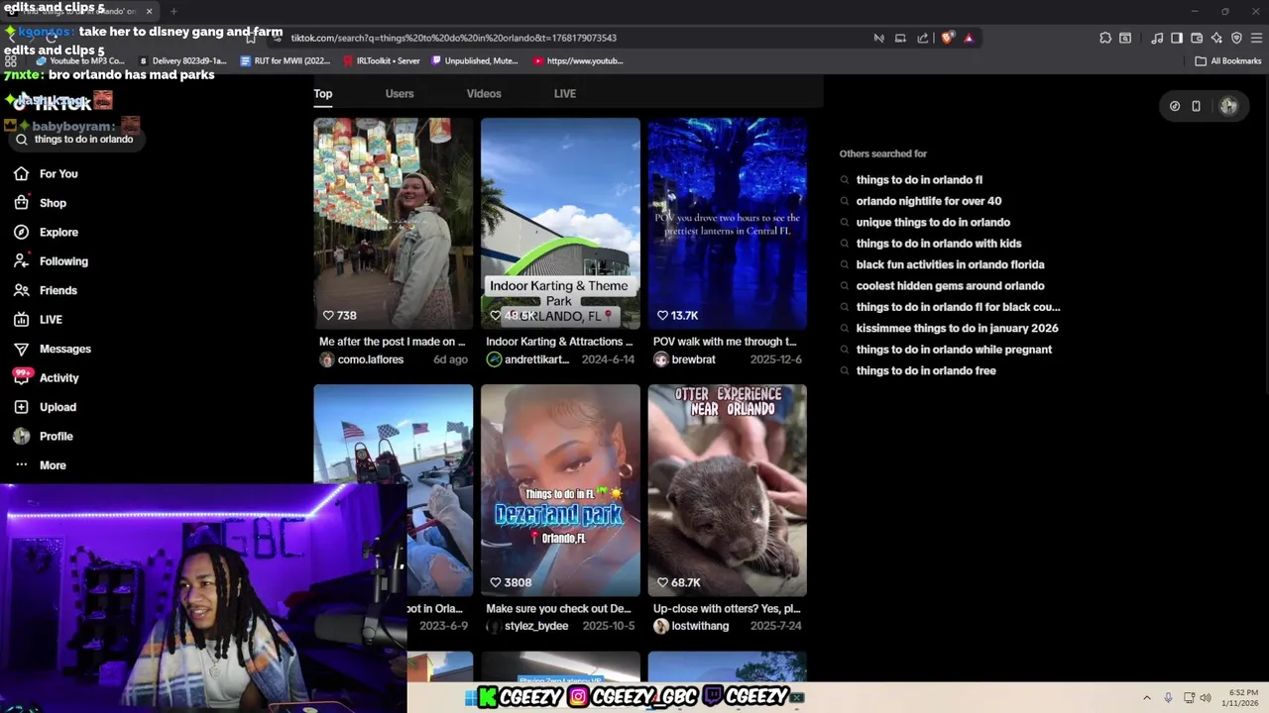Search 'things to do in orlando free'
The width and height of the screenshot is (1269, 713).
click(x=926, y=371)
